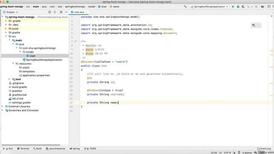This screenshot has width=274, height=154.
Task: Open the Run tool window
Action: pos(8,148)
